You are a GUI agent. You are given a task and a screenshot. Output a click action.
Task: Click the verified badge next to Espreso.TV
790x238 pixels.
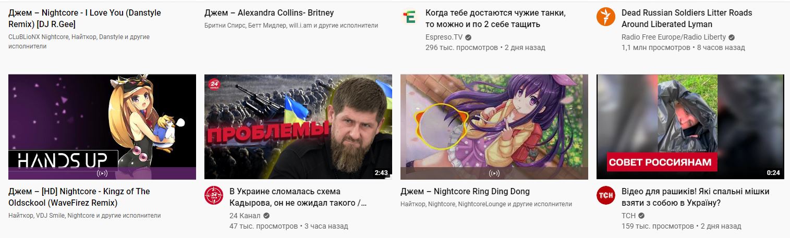pyautogui.click(x=468, y=37)
